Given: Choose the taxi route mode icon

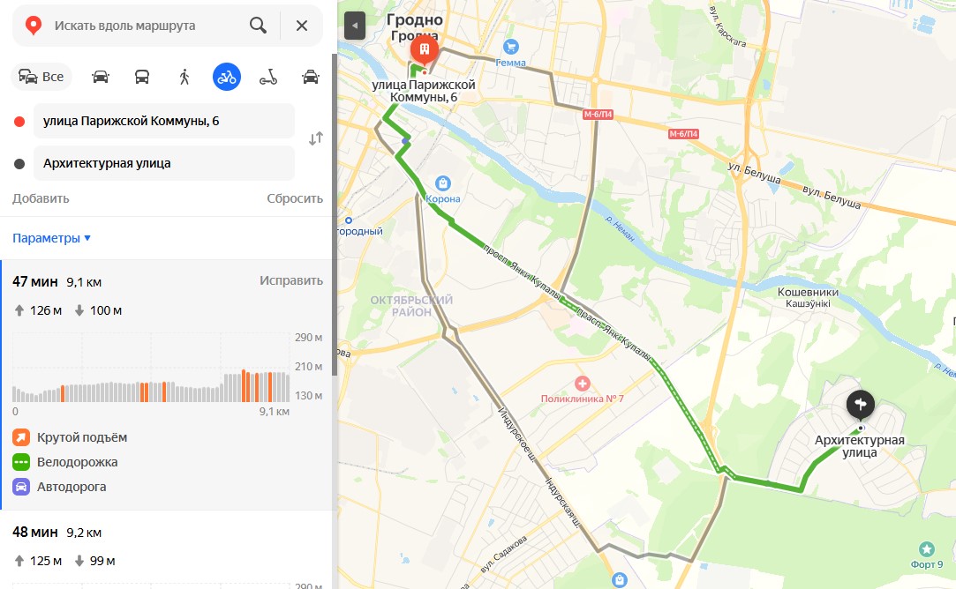Looking at the screenshot, I should click(x=311, y=77).
